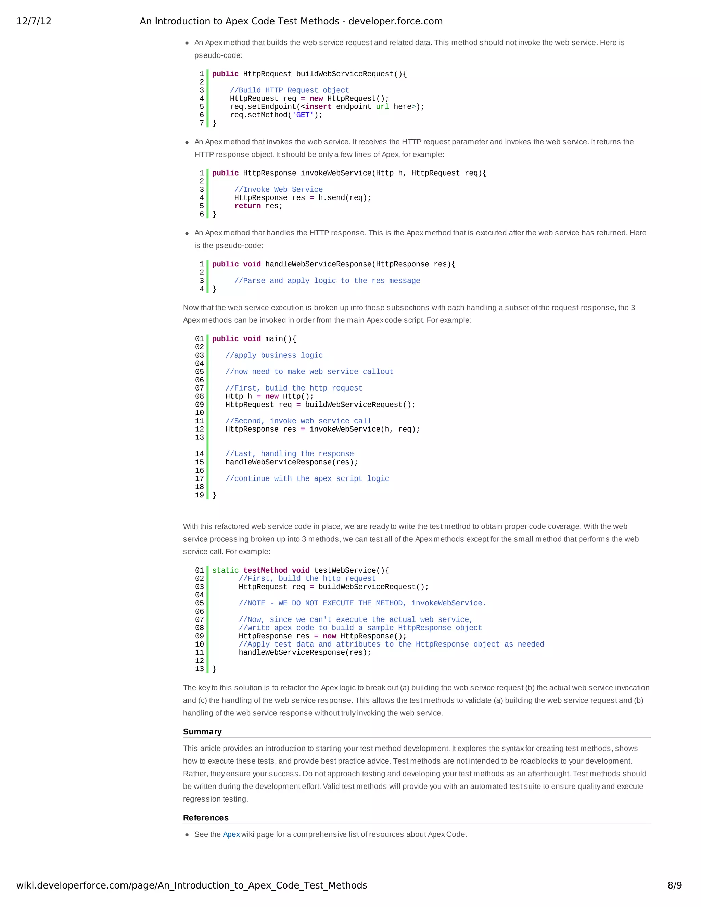Click the page title 'An Introduction to Apex Code Test Methods'
Image resolution: width=701 pixels, height=907 pixels.
click(x=291, y=21)
